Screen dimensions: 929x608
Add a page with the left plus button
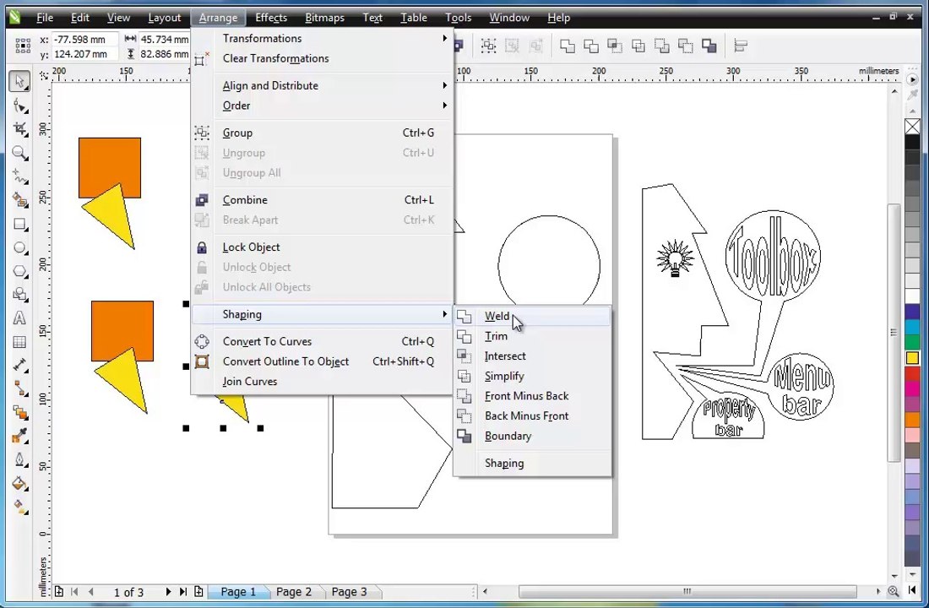click(58, 591)
